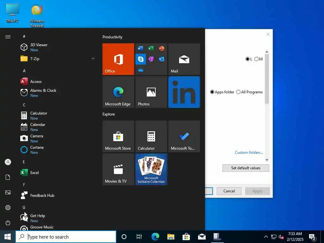Jump to letter A section header
This screenshot has height=243, width=324.
(24, 71)
